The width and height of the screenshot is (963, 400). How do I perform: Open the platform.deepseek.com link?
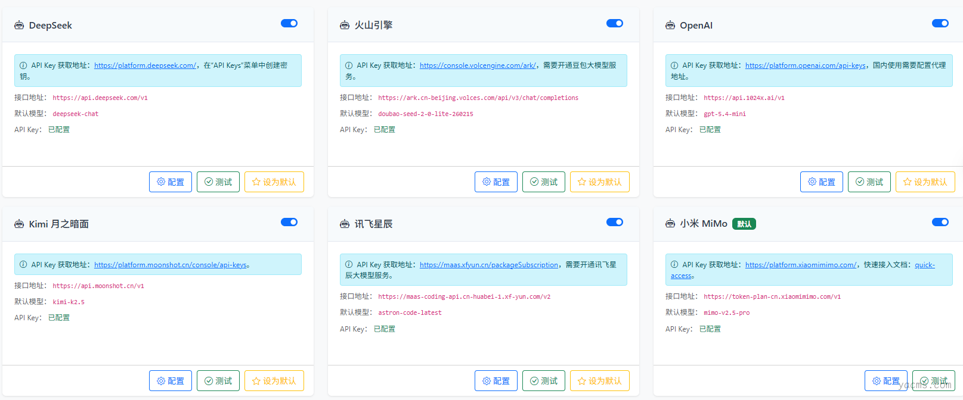click(145, 65)
